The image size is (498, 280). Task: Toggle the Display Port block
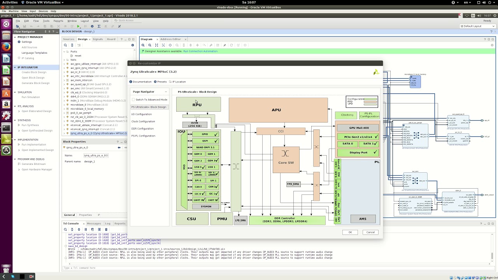[358, 152]
